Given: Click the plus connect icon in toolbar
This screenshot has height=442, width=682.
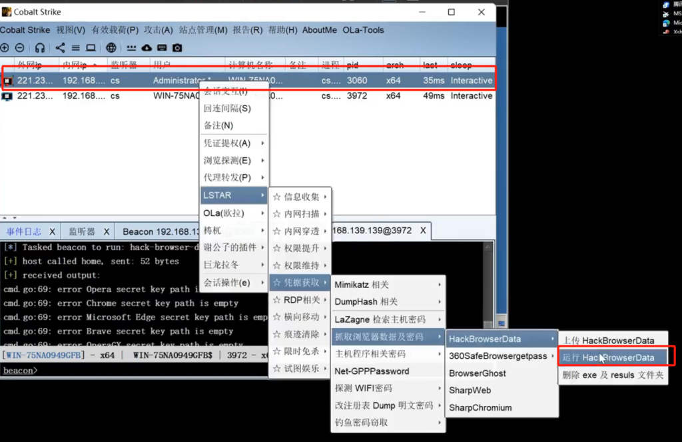Looking at the screenshot, I should coord(5,48).
